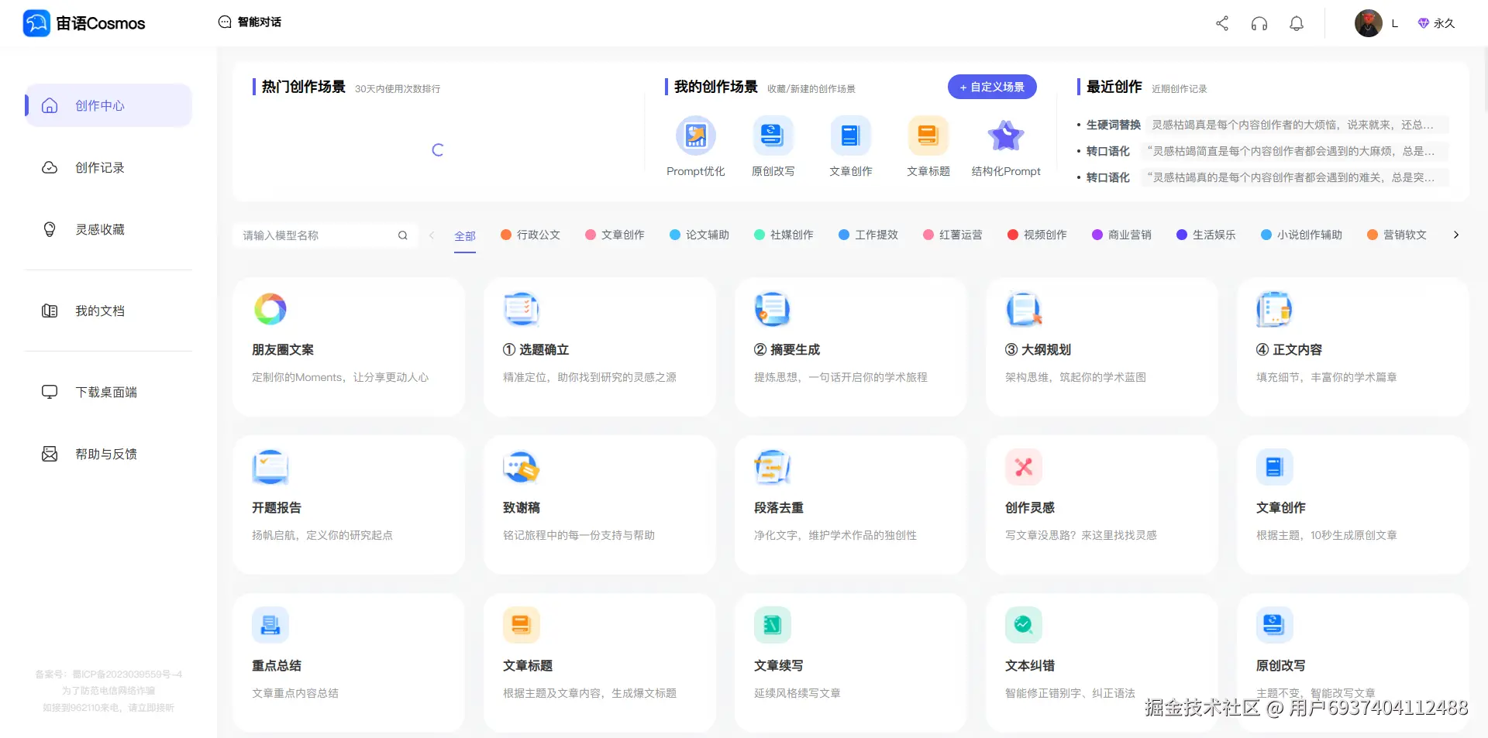The height and width of the screenshot is (738, 1488).
Task: Select the 行政公文 category tab
Action: coord(531,235)
